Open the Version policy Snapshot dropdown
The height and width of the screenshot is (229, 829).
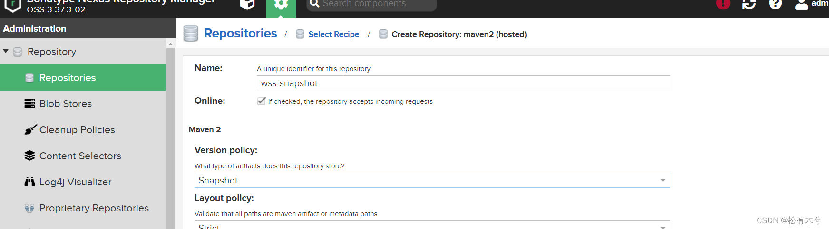[432, 180]
